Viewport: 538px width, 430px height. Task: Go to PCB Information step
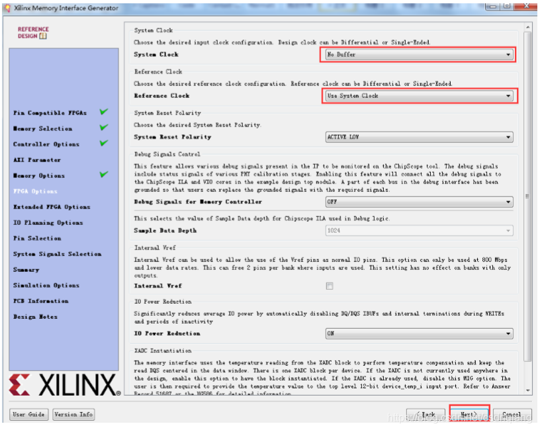click(40, 301)
